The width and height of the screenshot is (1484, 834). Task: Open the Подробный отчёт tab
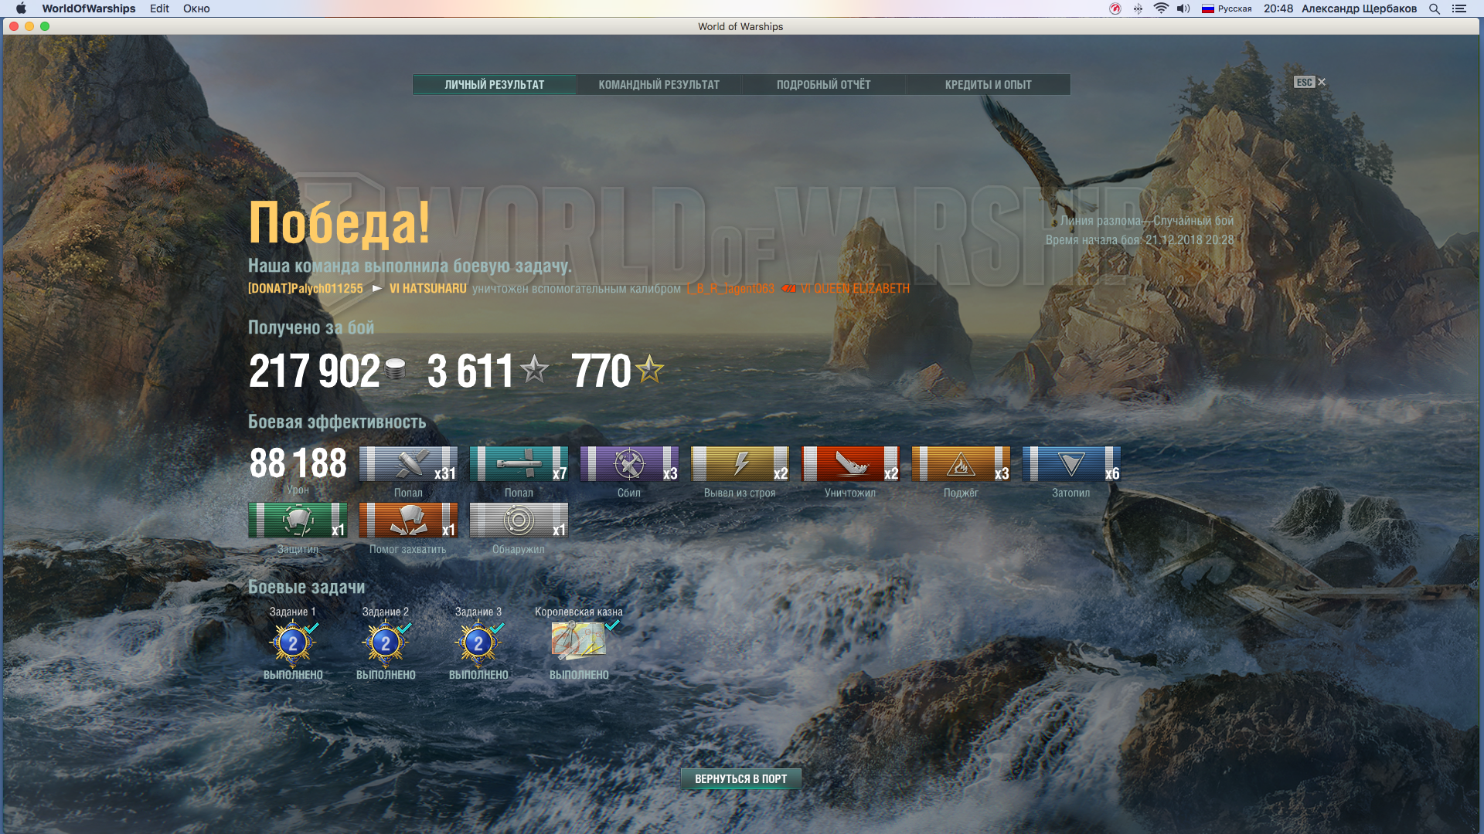(x=823, y=85)
